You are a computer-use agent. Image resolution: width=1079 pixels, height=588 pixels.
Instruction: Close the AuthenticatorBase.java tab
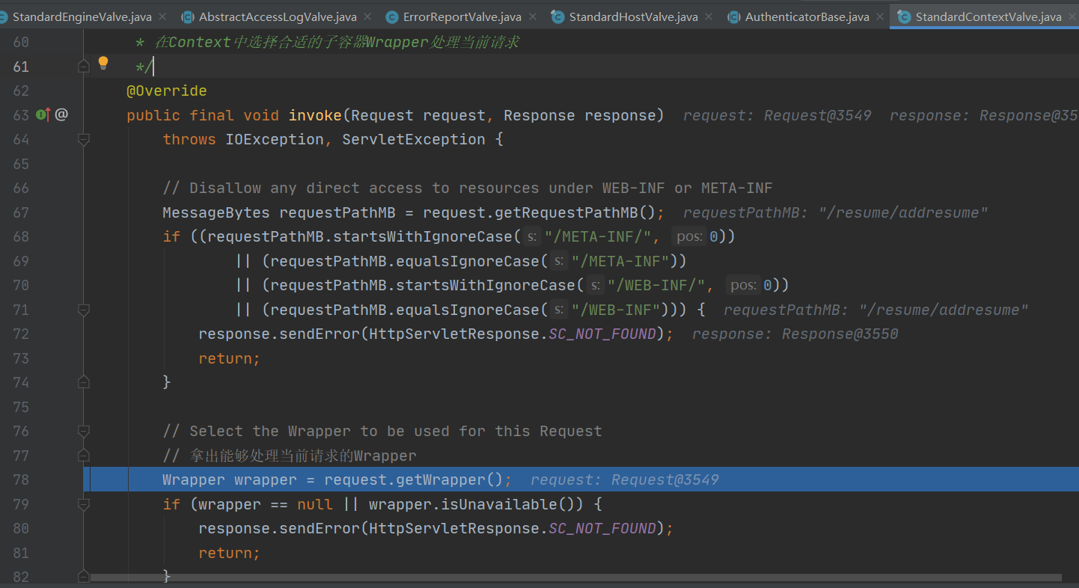879,16
